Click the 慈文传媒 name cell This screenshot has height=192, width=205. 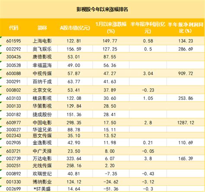click(x=42, y=135)
